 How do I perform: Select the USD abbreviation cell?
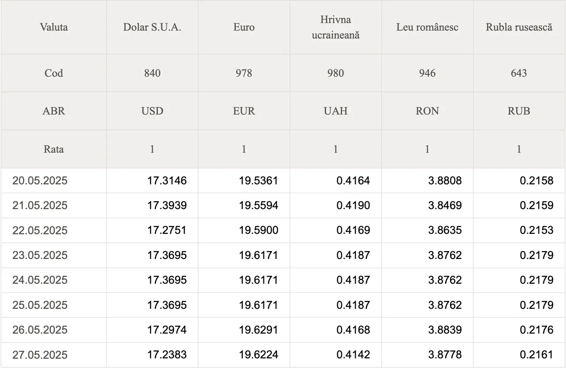tap(152, 111)
